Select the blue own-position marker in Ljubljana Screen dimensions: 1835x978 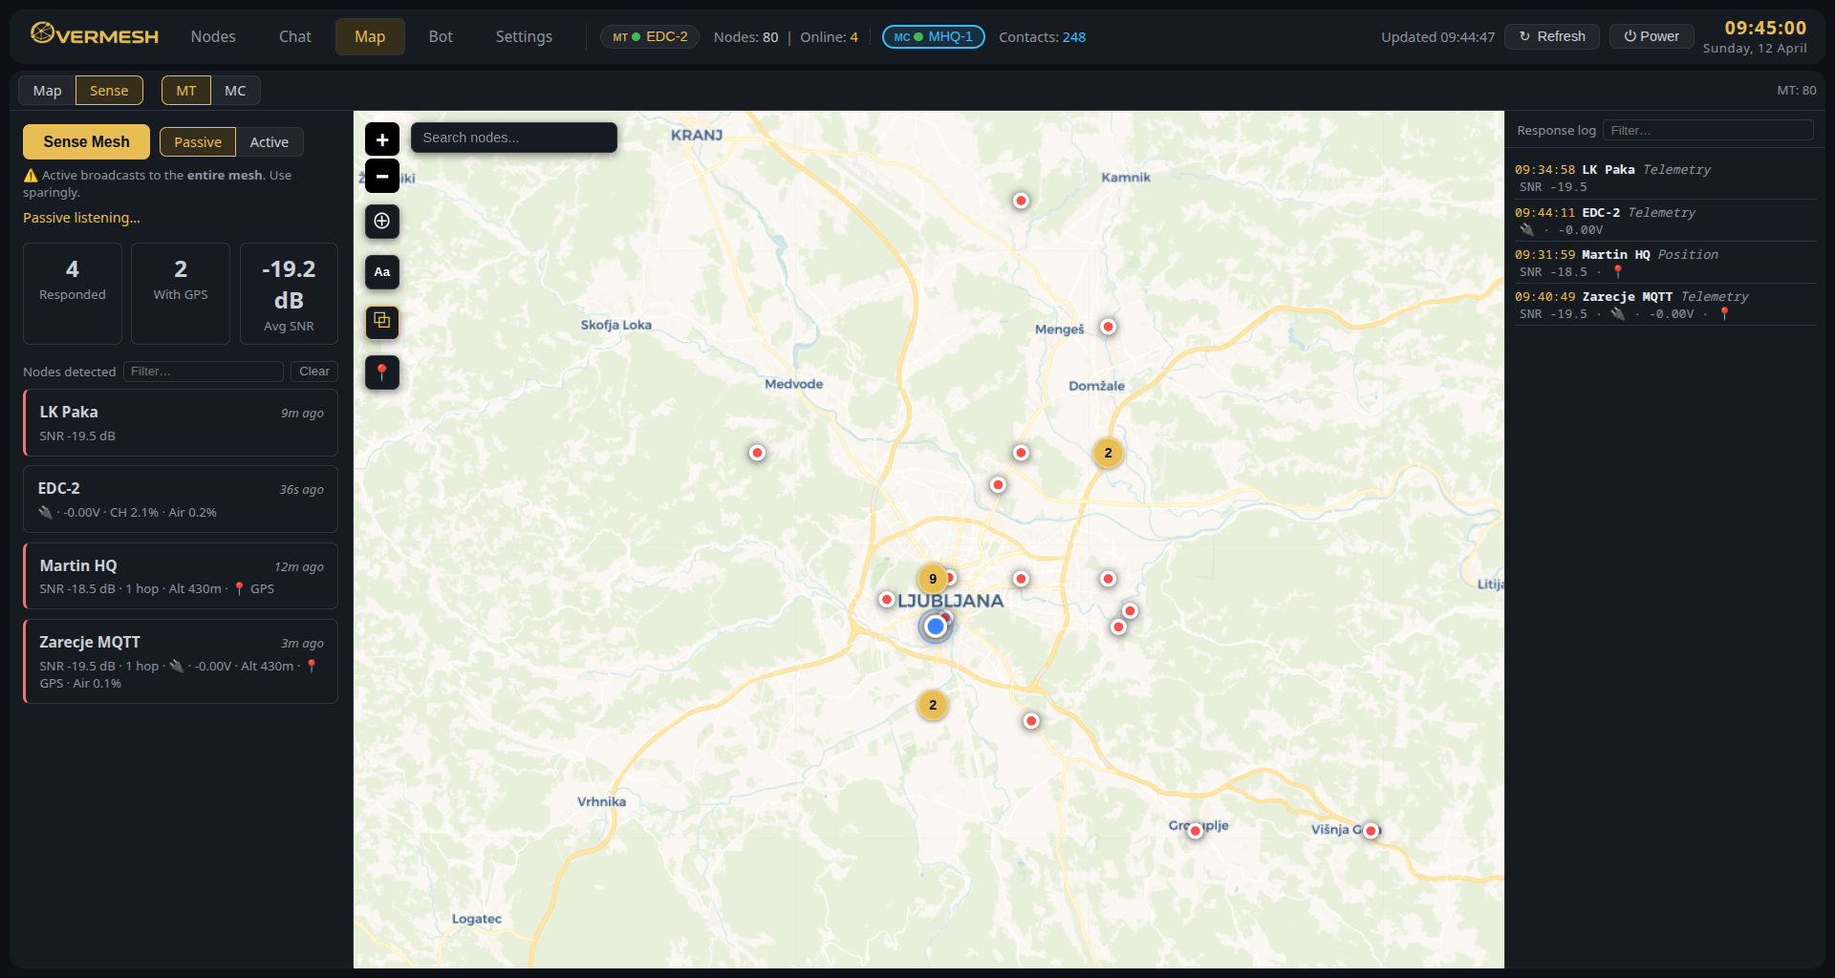tap(936, 627)
